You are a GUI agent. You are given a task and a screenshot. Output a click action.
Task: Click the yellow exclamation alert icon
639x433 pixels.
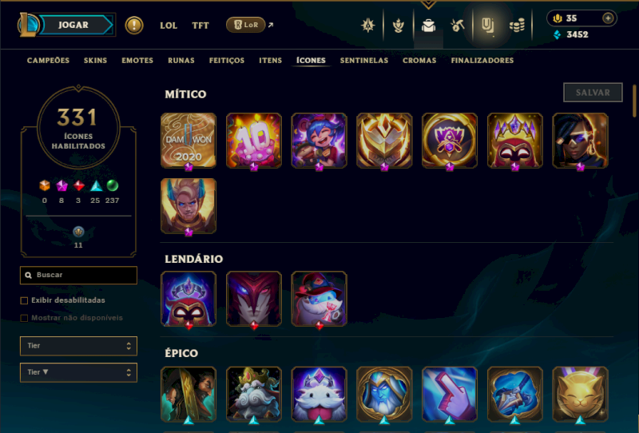pos(133,26)
